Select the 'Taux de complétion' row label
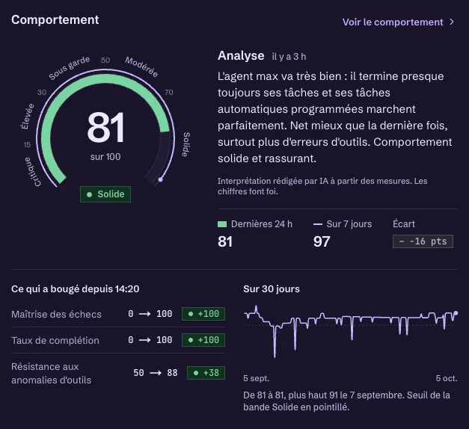469x429 pixels. 55,340
